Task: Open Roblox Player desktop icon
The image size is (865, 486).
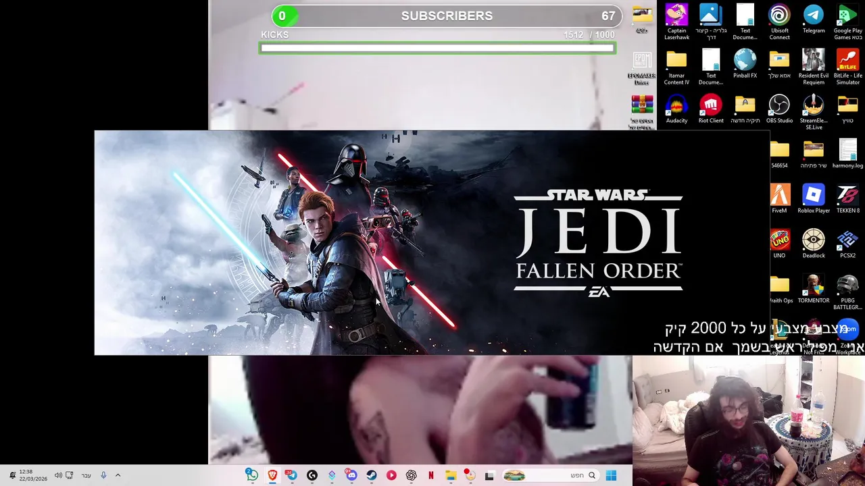Action: (814, 199)
